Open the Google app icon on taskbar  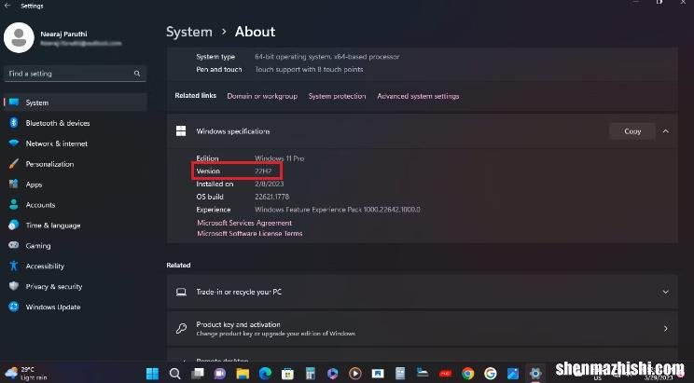coord(491,374)
